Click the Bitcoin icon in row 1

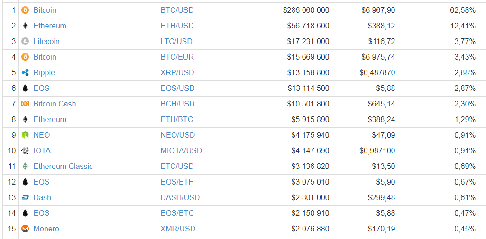25,10
